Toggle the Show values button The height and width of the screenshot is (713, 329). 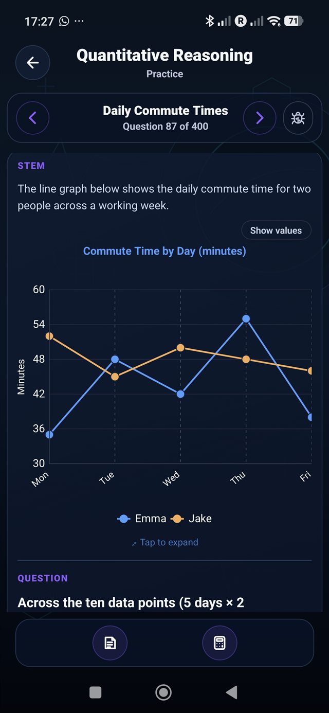tap(276, 230)
